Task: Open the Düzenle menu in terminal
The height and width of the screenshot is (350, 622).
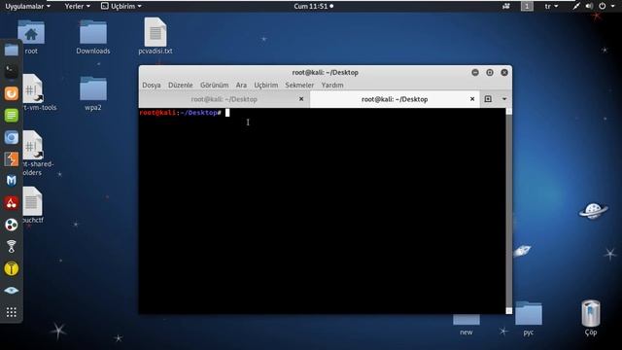Action: 181,85
